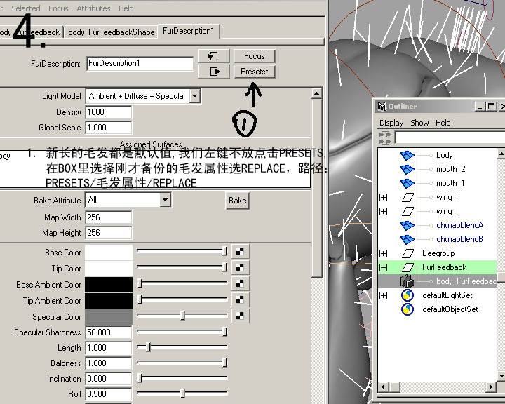Click the Attribute Editor scroll up arrow
The width and height of the screenshot is (505, 404).
click(x=316, y=94)
